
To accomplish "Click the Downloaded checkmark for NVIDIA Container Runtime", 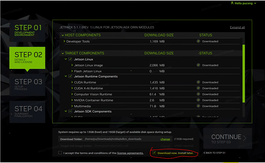I will click(198, 100).
